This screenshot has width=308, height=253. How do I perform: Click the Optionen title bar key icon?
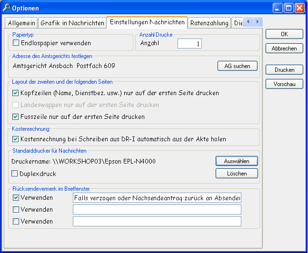pyautogui.click(x=6, y=8)
